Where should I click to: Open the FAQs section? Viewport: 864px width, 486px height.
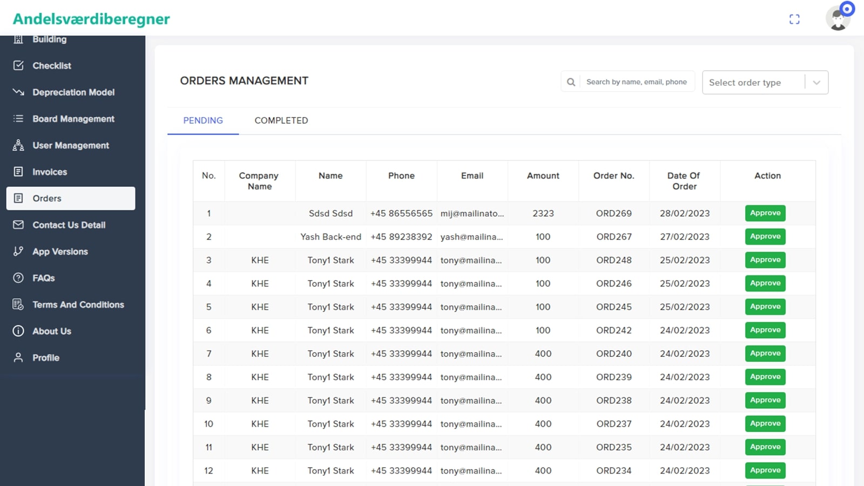coord(43,278)
